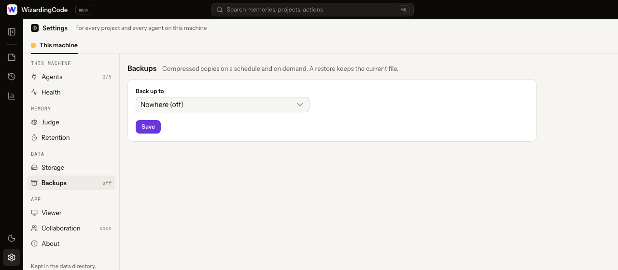The image size is (618, 270).
Task: Click the monitor icon beside Viewer
Action: [x=34, y=213]
